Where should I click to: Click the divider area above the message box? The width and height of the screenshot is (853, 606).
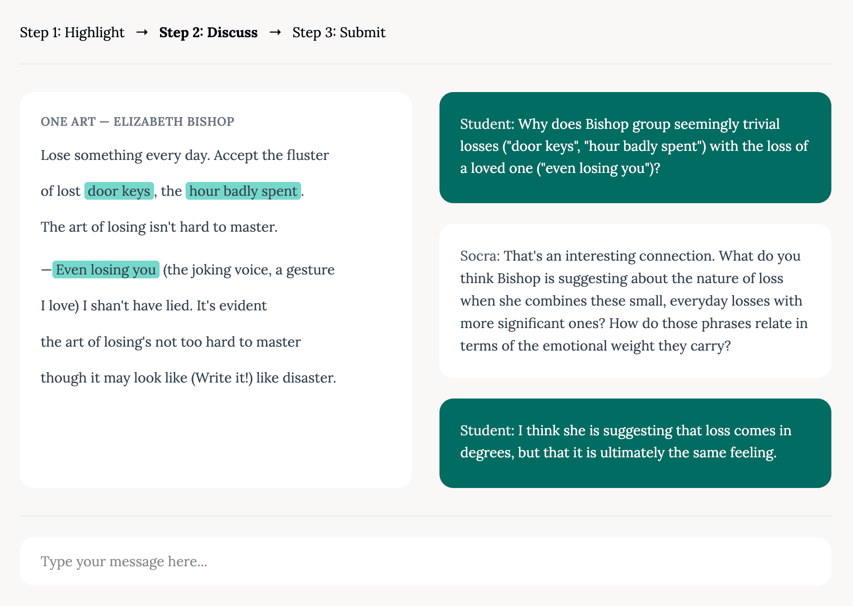point(426,516)
